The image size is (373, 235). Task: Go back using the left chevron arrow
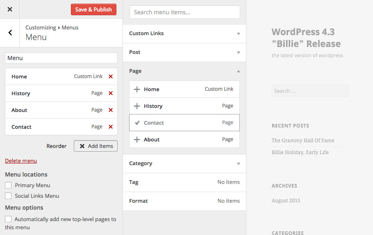10,33
